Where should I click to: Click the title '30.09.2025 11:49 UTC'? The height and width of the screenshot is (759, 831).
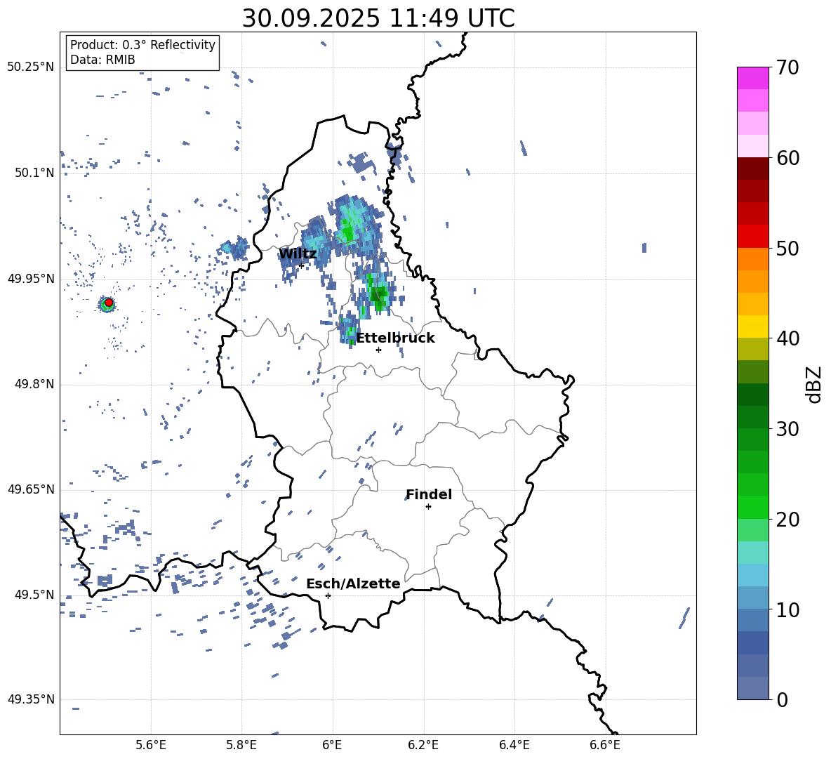point(378,18)
